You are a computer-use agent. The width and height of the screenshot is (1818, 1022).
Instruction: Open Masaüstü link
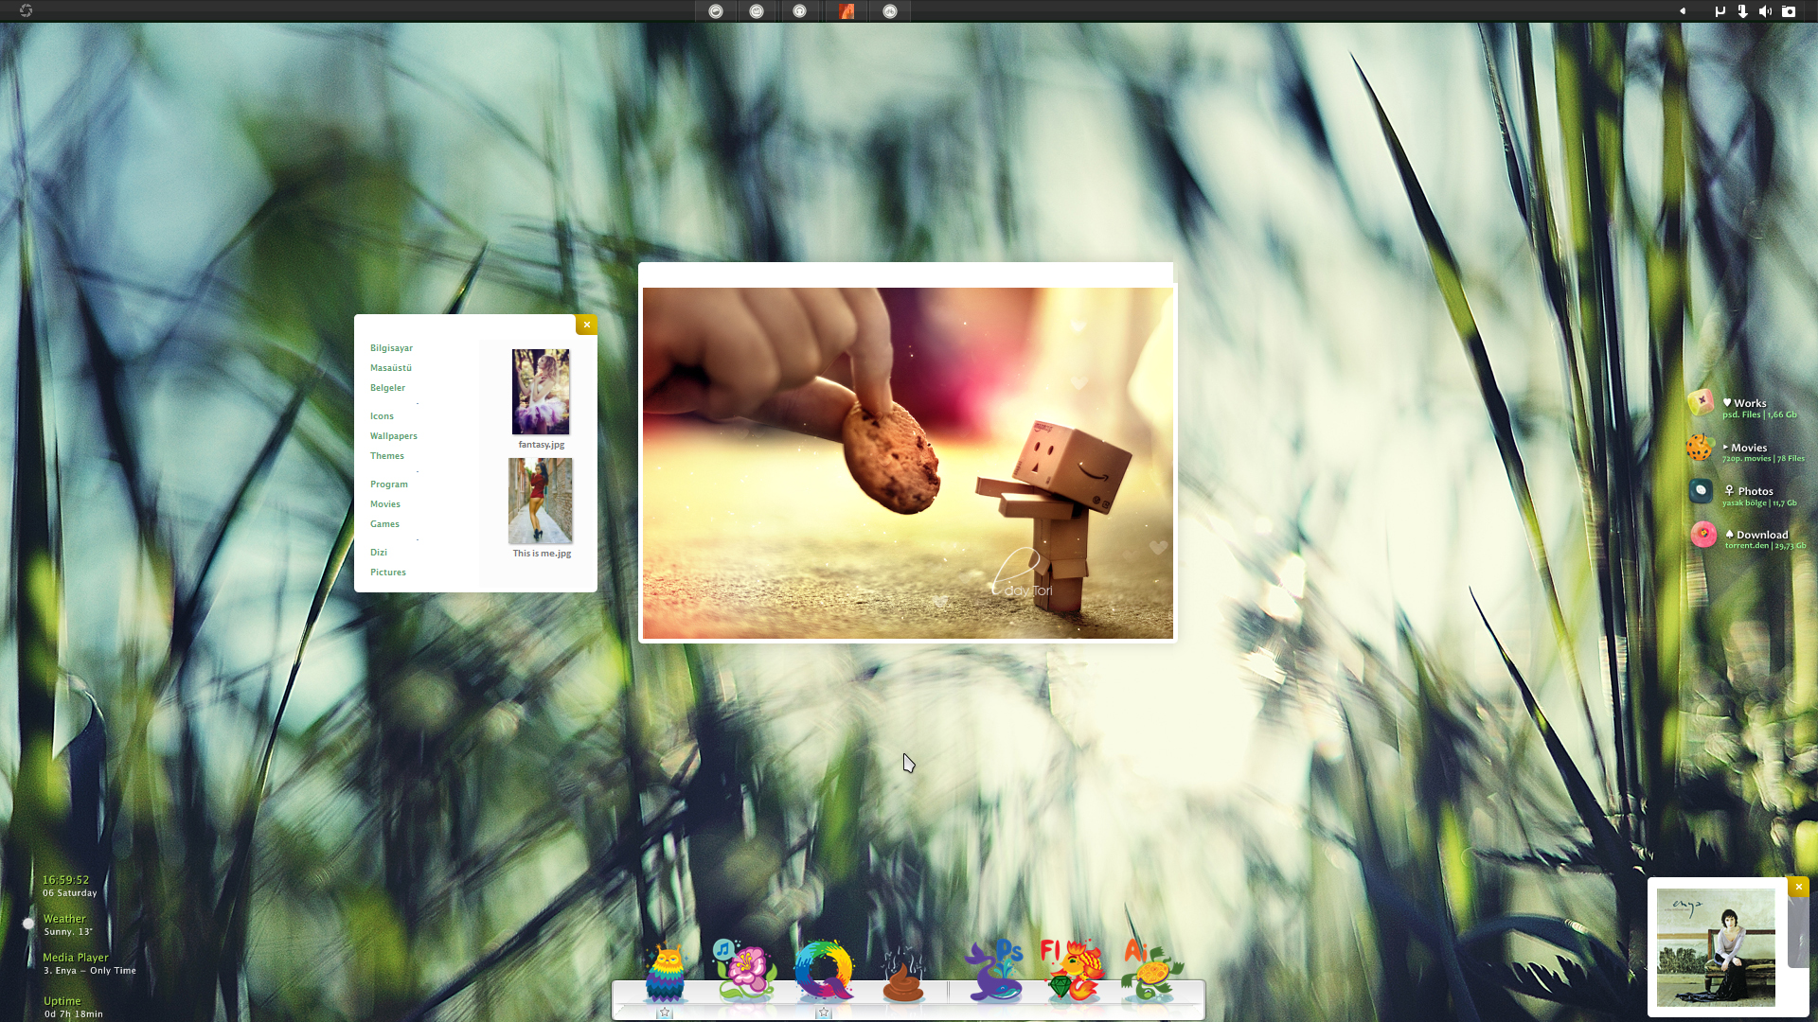(391, 368)
